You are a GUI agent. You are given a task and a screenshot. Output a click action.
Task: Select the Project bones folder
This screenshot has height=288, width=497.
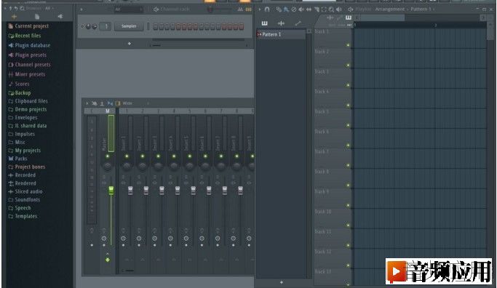click(27, 167)
